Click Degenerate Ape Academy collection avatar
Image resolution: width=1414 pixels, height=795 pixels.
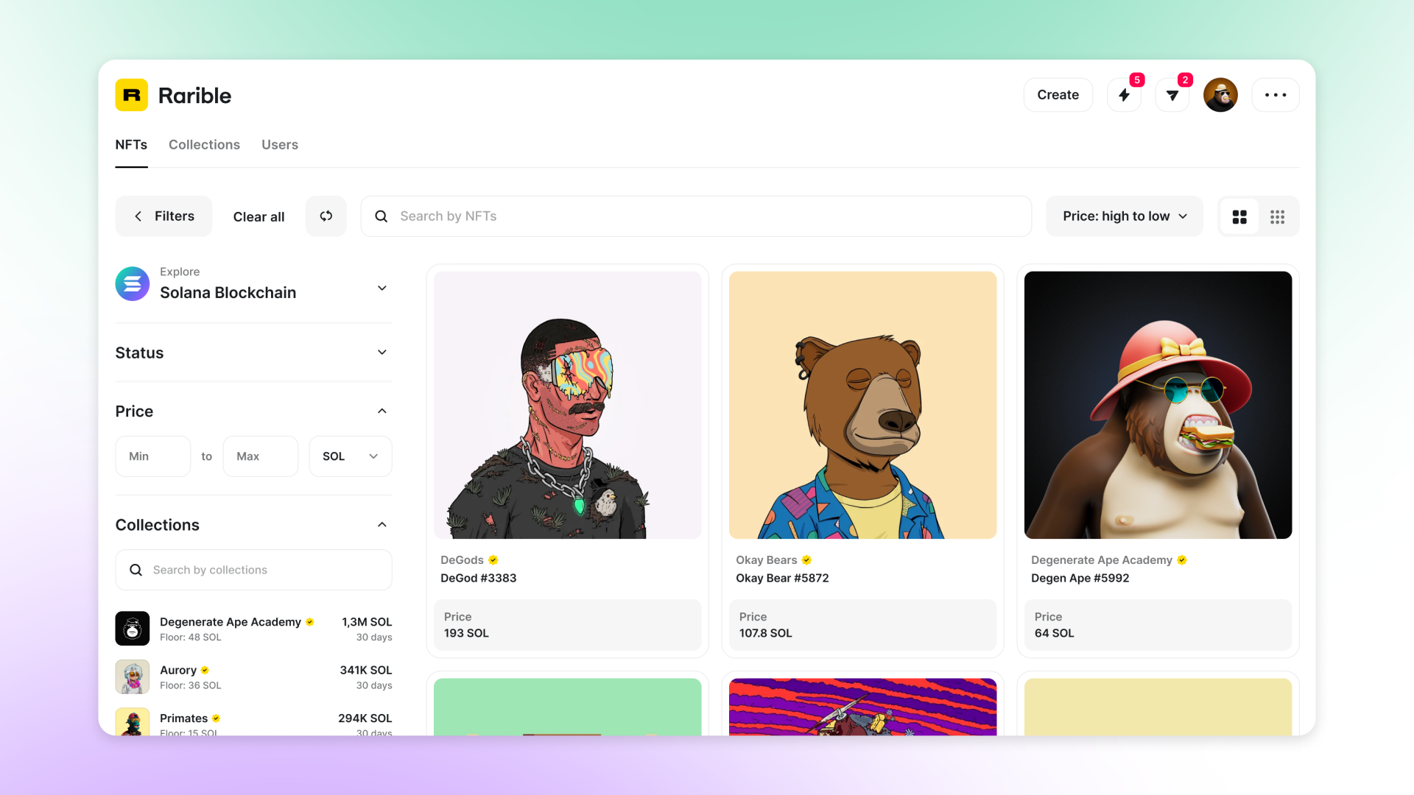pyautogui.click(x=133, y=629)
